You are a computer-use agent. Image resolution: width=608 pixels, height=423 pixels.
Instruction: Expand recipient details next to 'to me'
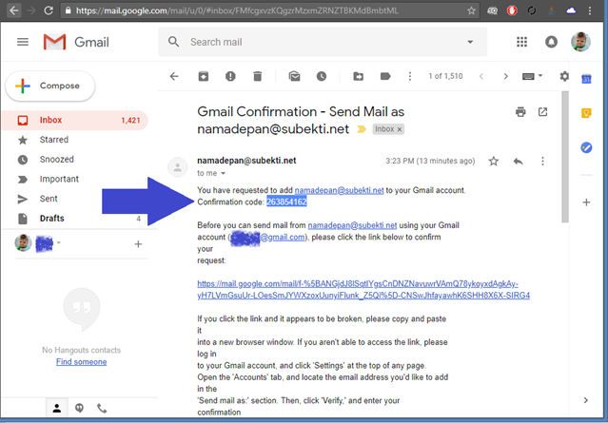pos(224,174)
